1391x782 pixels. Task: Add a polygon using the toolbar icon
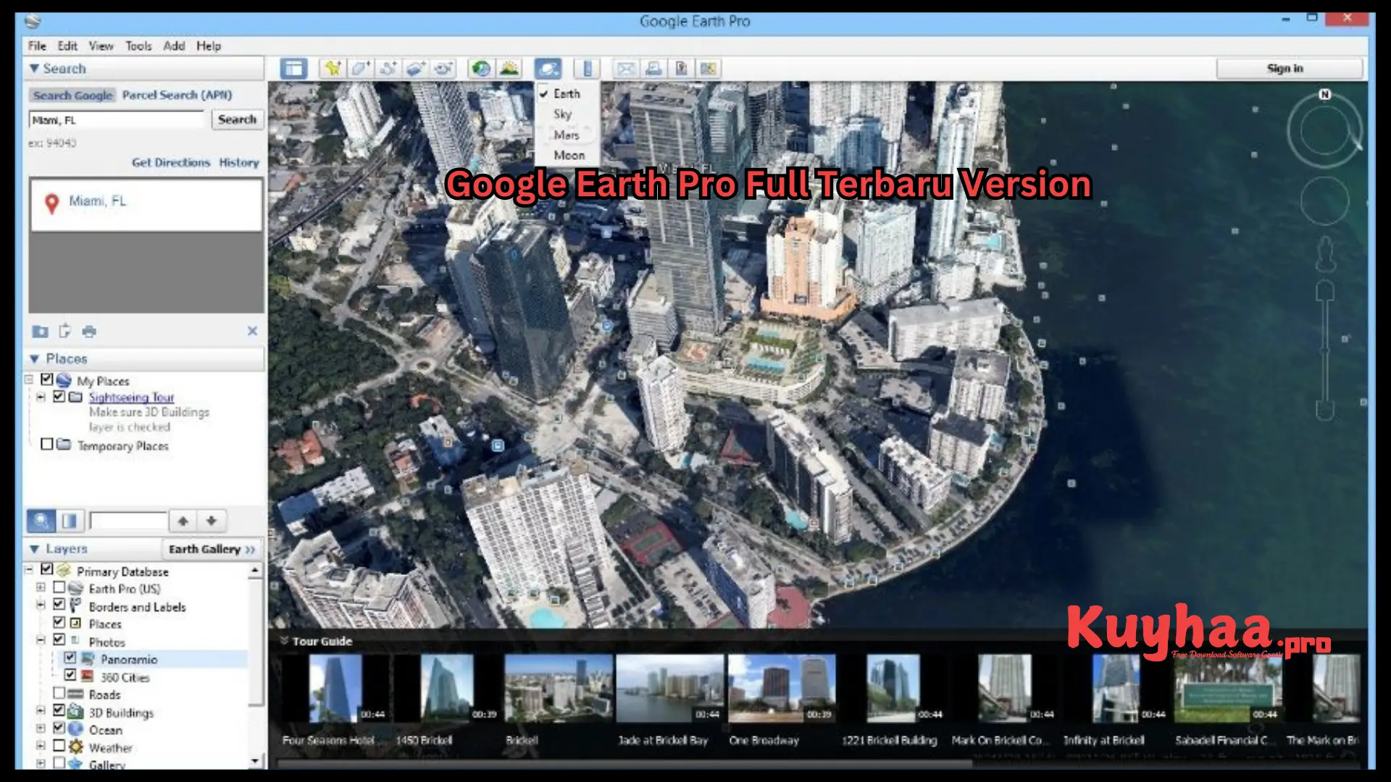point(360,69)
